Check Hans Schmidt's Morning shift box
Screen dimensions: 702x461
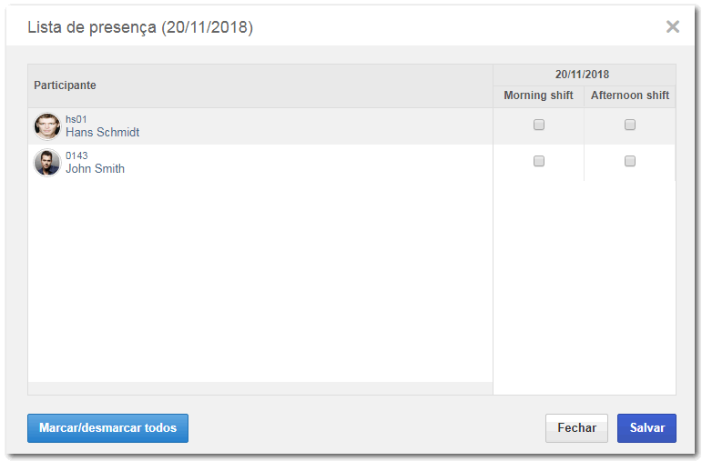tap(539, 125)
